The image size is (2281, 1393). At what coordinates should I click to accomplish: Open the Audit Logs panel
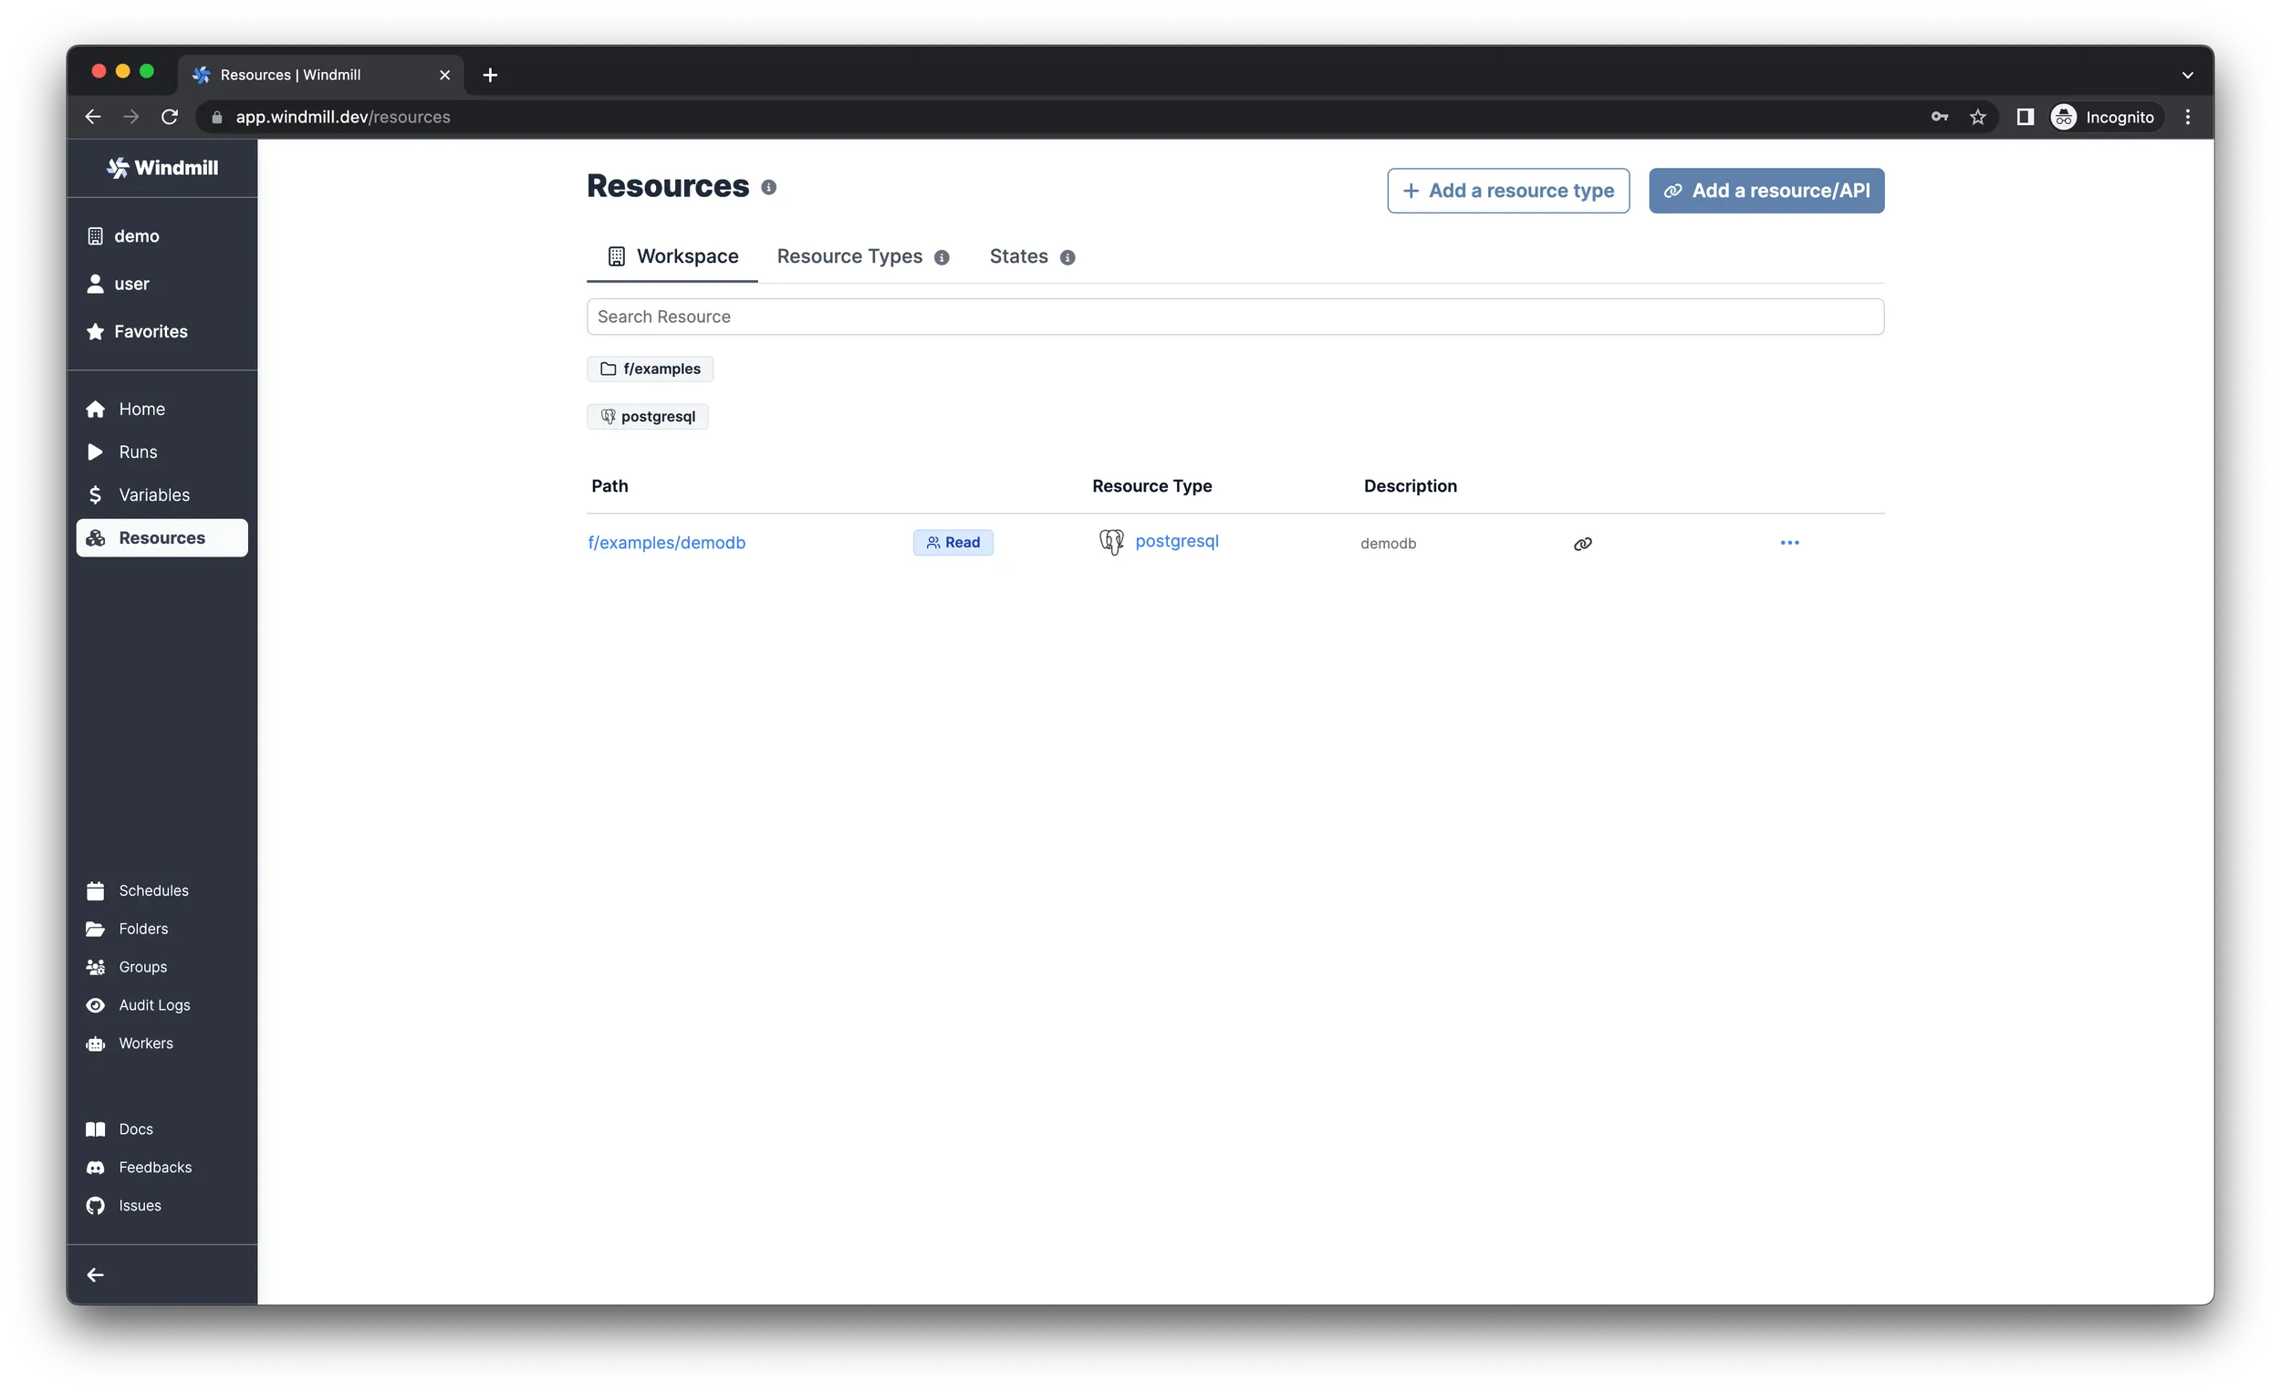tap(153, 1004)
